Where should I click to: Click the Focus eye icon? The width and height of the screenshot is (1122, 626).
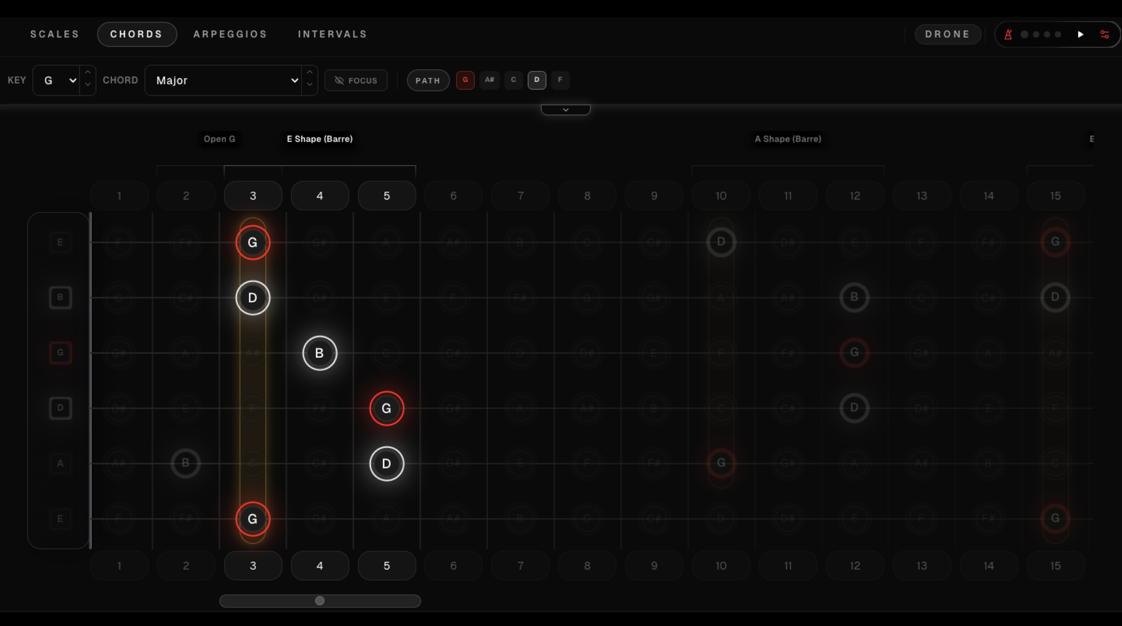[339, 80]
